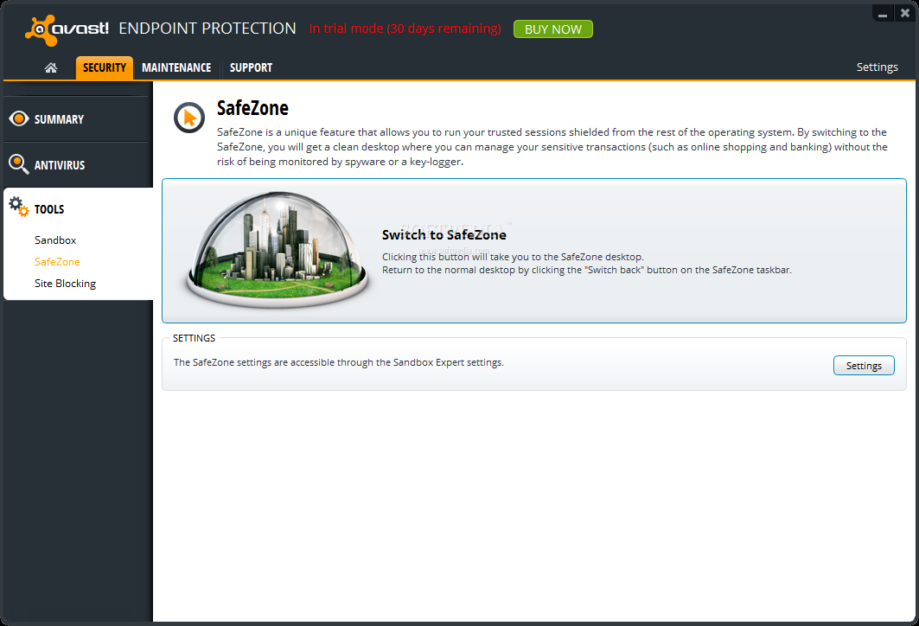Open Site Blocking under Tools
Image resolution: width=919 pixels, height=626 pixels.
[x=65, y=283]
